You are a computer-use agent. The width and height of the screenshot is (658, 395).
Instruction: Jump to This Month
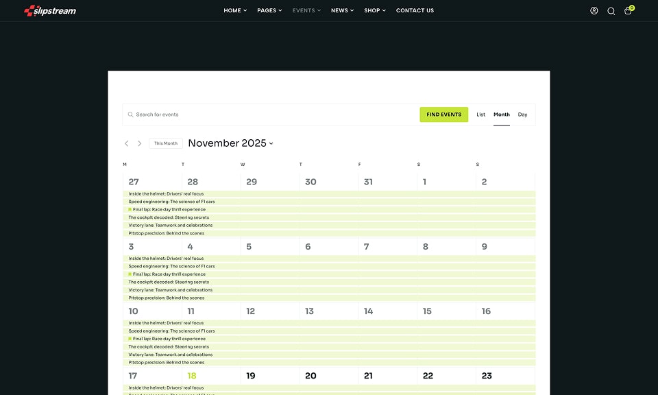point(166,143)
